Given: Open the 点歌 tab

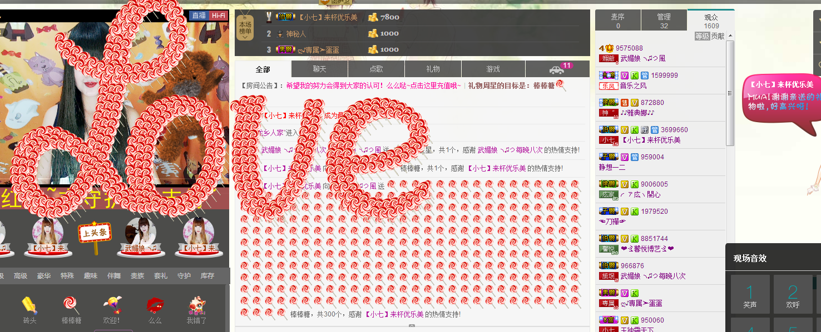Looking at the screenshot, I should click(x=377, y=69).
